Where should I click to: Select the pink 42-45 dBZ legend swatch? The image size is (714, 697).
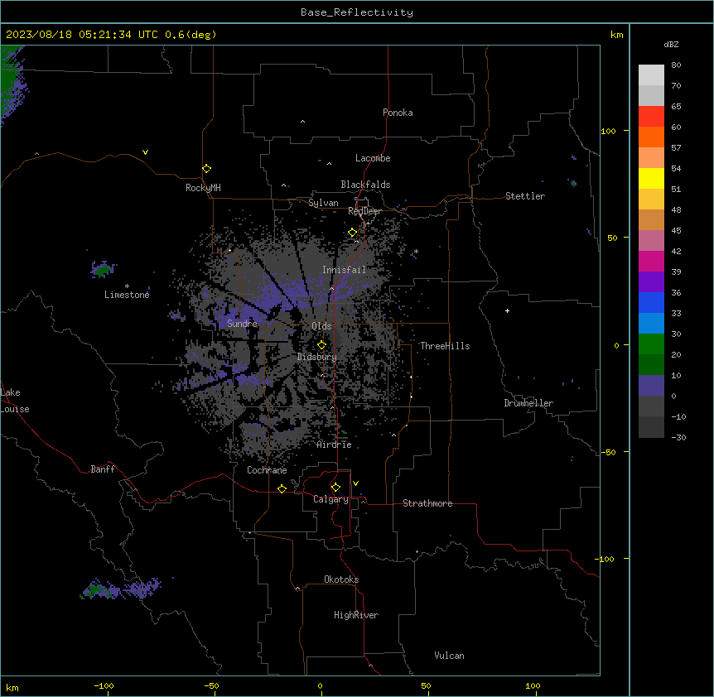[x=651, y=240]
